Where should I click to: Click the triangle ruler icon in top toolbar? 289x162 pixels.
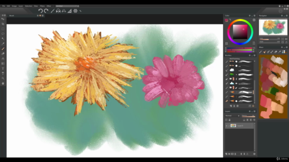[x=70, y=11]
